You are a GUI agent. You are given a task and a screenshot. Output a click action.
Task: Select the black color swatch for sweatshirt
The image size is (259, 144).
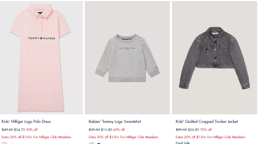[x=99, y=144]
